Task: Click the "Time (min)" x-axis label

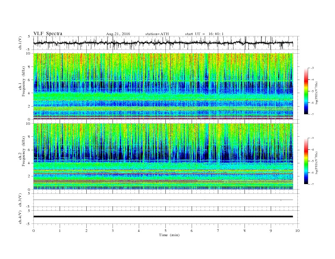Action: [169, 235]
